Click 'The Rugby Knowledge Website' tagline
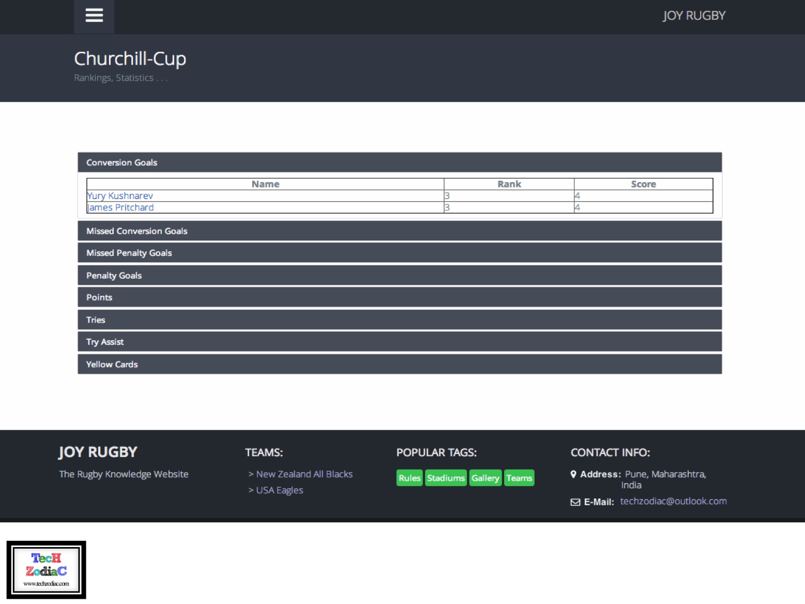Screen dimensions: 805x604 tap(124, 474)
